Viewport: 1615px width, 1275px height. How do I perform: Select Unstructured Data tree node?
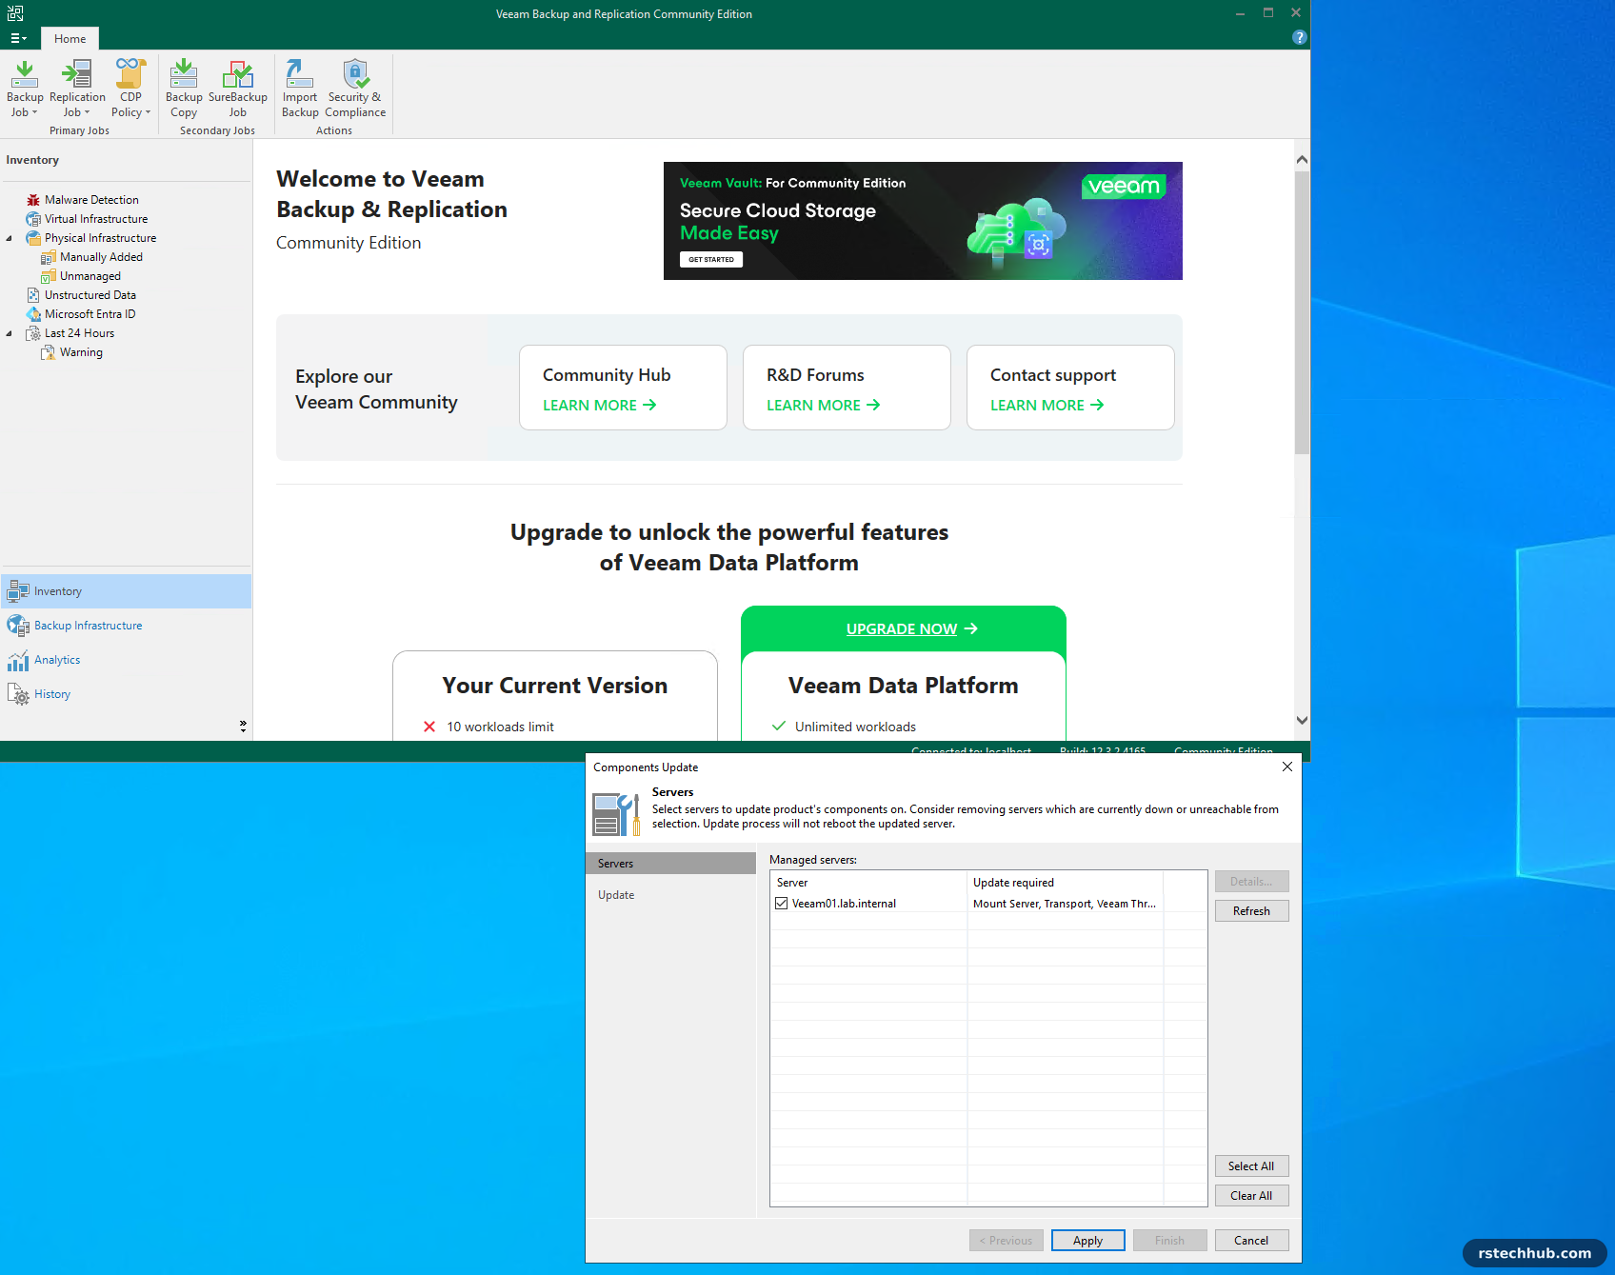coord(90,295)
